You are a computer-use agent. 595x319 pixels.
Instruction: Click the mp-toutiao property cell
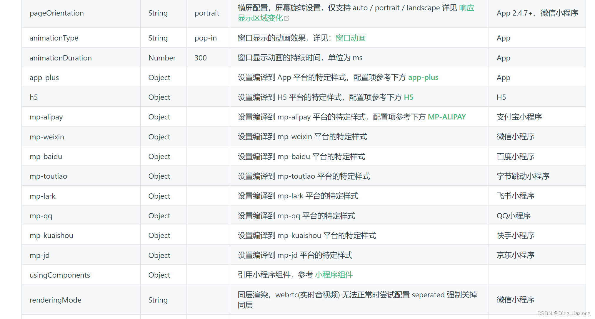pyautogui.click(x=81, y=176)
